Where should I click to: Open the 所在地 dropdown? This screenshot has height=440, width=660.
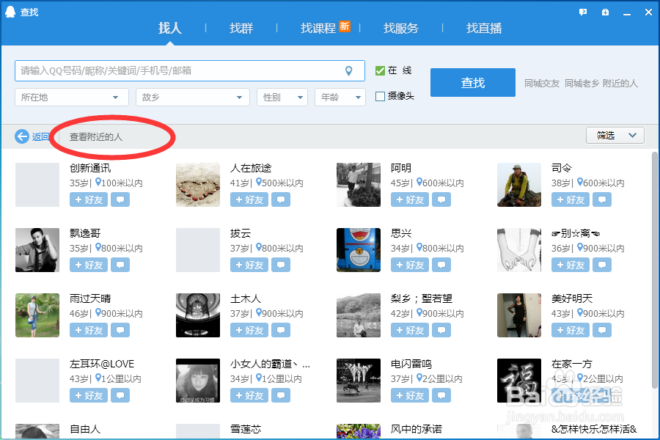(x=71, y=96)
